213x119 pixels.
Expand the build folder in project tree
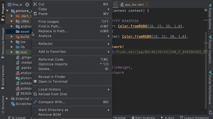pyautogui.click(x=12, y=37)
